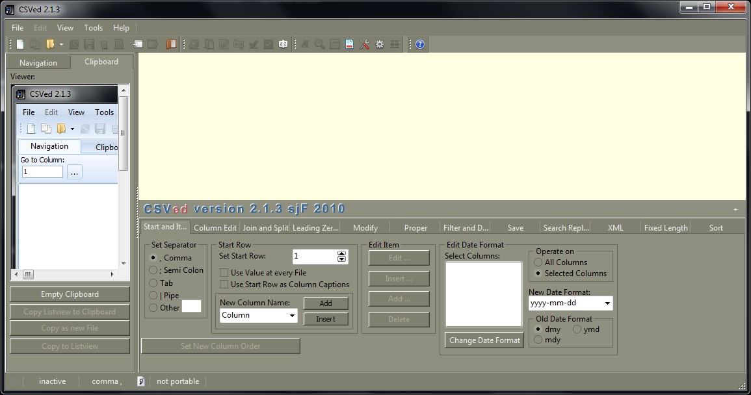This screenshot has height=395, width=751.
Task: Open the Sort tab
Action: [x=716, y=228]
